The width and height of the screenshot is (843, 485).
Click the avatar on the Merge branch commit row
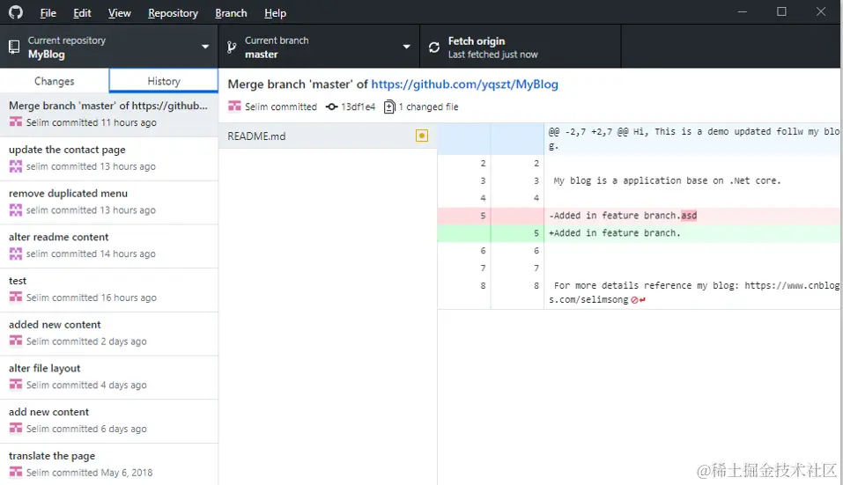point(16,122)
